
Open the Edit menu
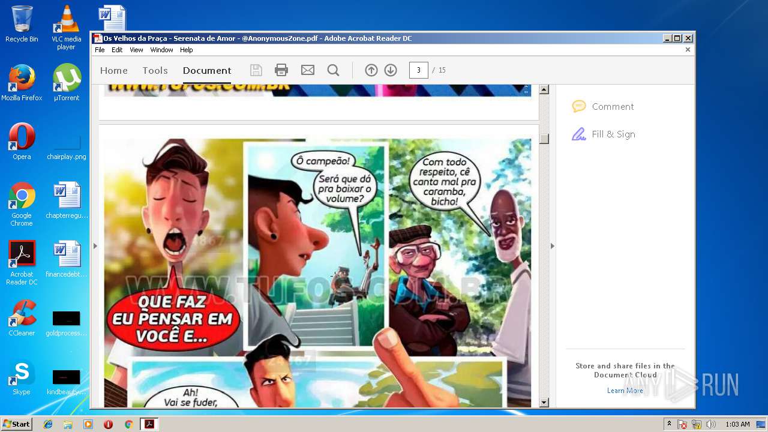click(x=117, y=50)
